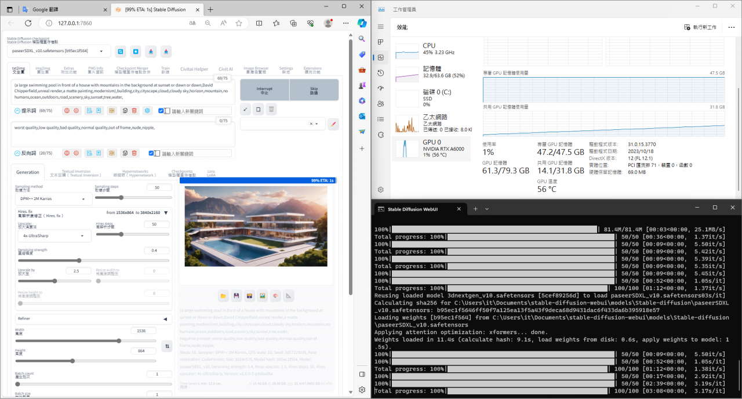Toggle the negative prompt keyword checkbox

point(151,154)
